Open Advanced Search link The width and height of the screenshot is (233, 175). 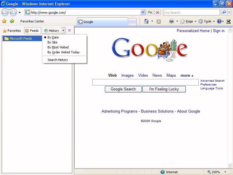point(212,81)
